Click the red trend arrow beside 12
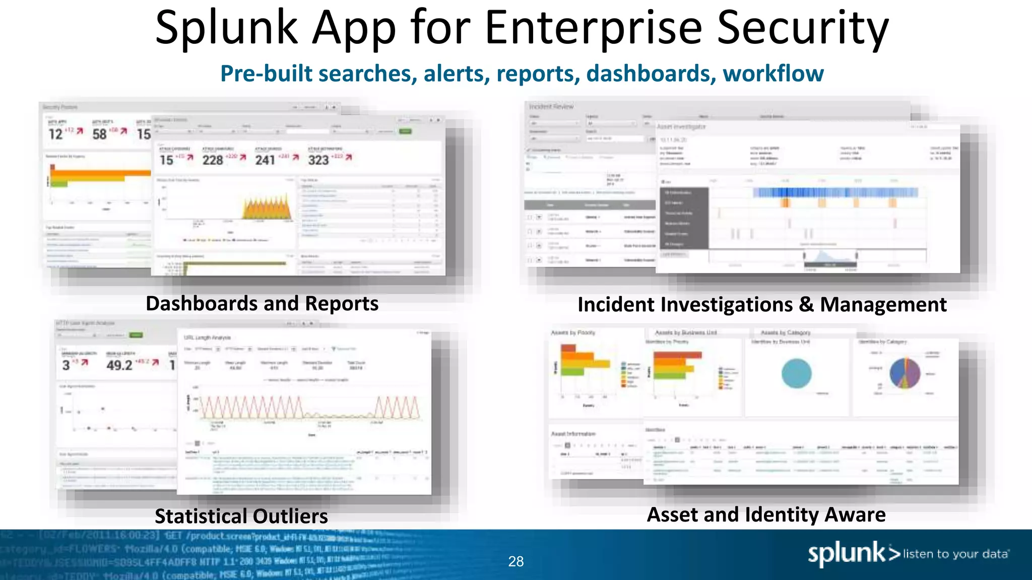This screenshot has height=580, width=1032. pos(79,132)
